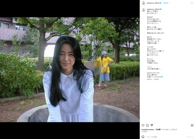Open taekimura_official username in the post header
Image resolution: width=194 pixels, height=139 pixels.
tap(153, 3)
